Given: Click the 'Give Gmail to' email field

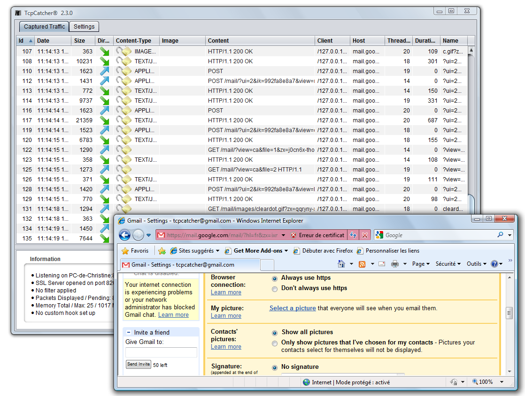Looking at the screenshot, I should click(161, 352).
